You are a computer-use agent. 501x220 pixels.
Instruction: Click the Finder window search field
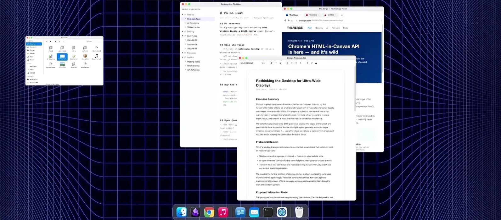[93, 41]
